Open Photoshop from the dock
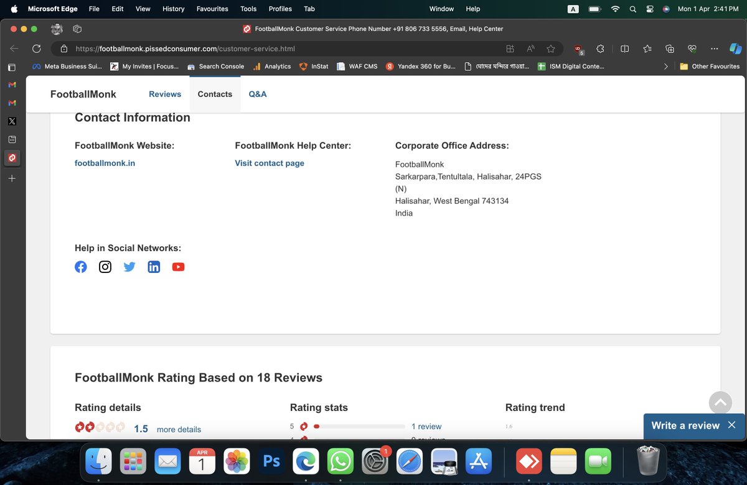This screenshot has height=485, width=747. pos(271,461)
